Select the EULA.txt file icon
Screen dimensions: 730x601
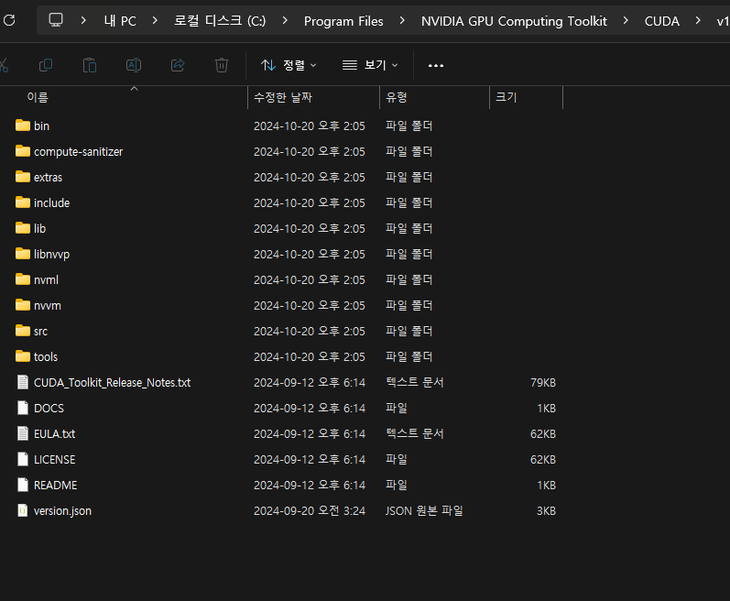pyautogui.click(x=23, y=433)
